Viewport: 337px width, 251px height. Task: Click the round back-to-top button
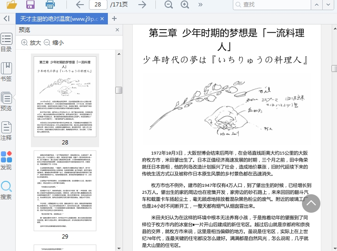pyautogui.click(x=311, y=203)
